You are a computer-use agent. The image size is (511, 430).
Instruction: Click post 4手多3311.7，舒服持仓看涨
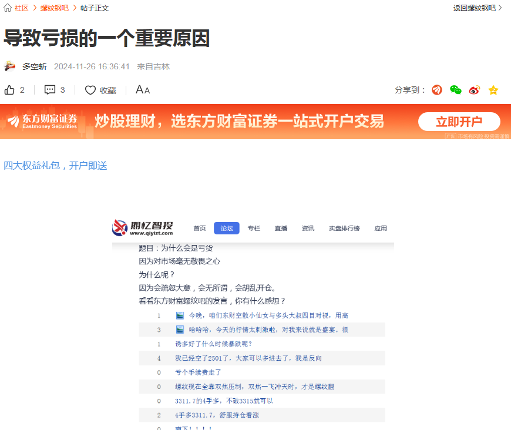tap(217, 415)
